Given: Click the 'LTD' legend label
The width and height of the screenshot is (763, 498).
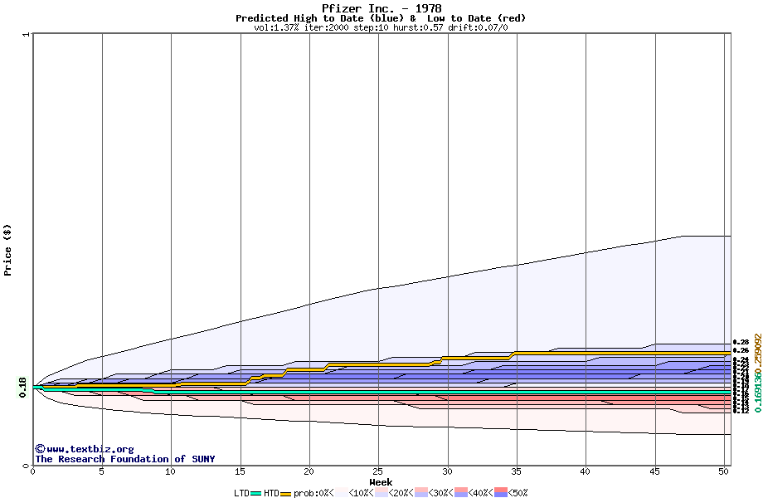Looking at the screenshot, I should 242,493.
